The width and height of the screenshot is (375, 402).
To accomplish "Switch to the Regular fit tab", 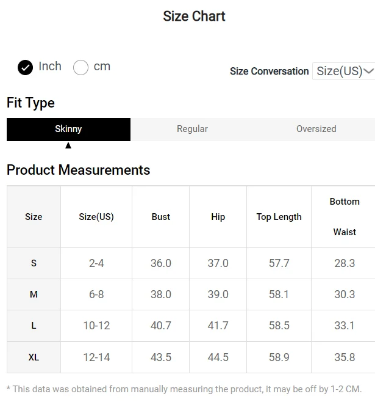I will pos(192,130).
